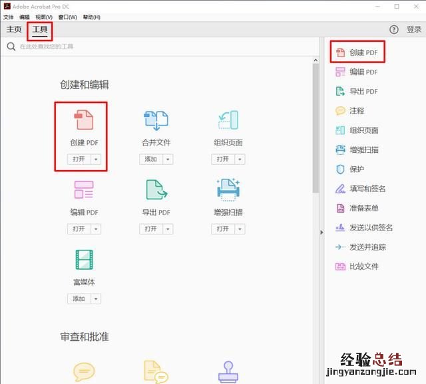Select 编辑 PDF in the right sidebar
Viewport: 426px width, 384px height.
357,72
